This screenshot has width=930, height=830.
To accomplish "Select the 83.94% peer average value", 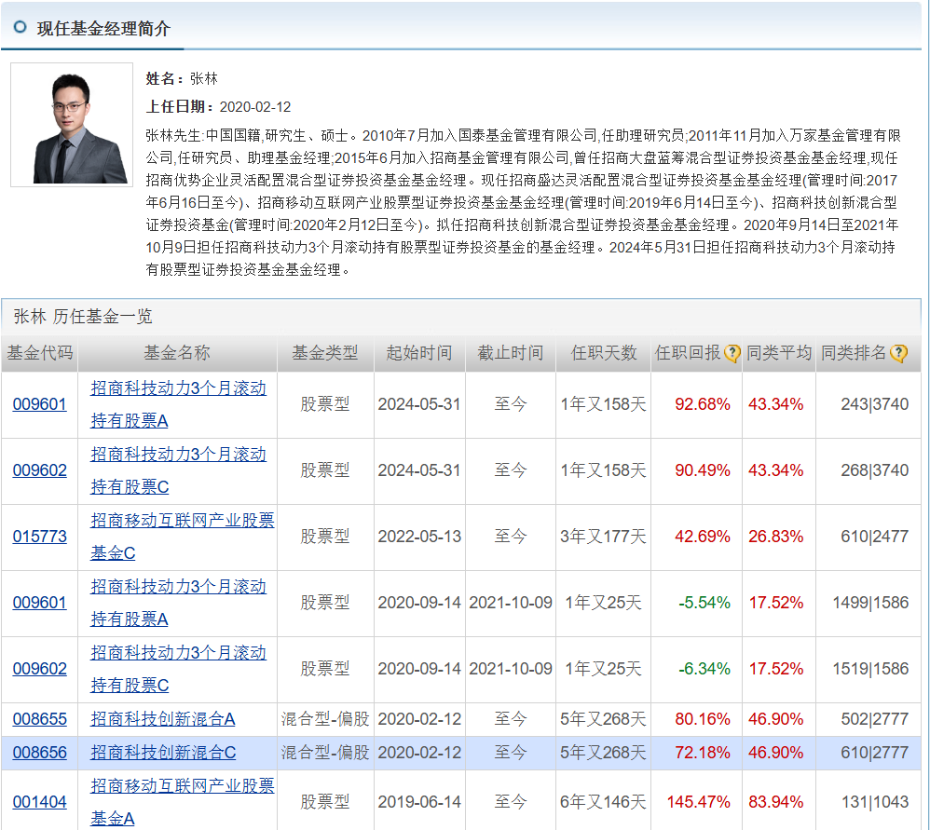I will point(776,803).
